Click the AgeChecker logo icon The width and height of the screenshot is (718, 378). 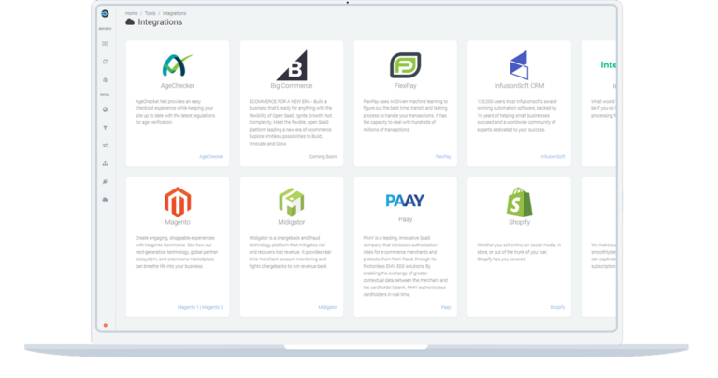(x=178, y=63)
